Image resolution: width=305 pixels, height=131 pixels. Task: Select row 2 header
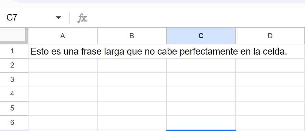(x=12, y=65)
